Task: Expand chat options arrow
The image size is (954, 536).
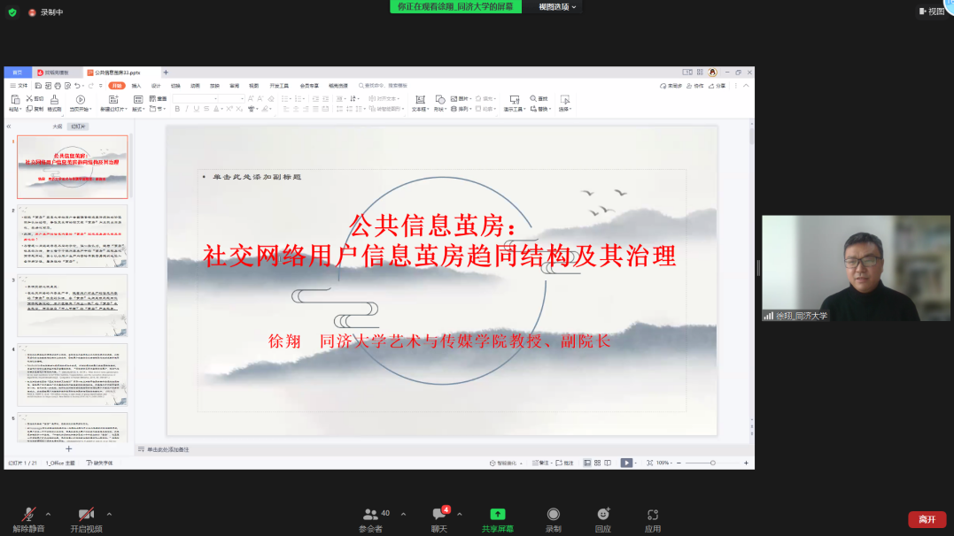Action: (x=460, y=514)
